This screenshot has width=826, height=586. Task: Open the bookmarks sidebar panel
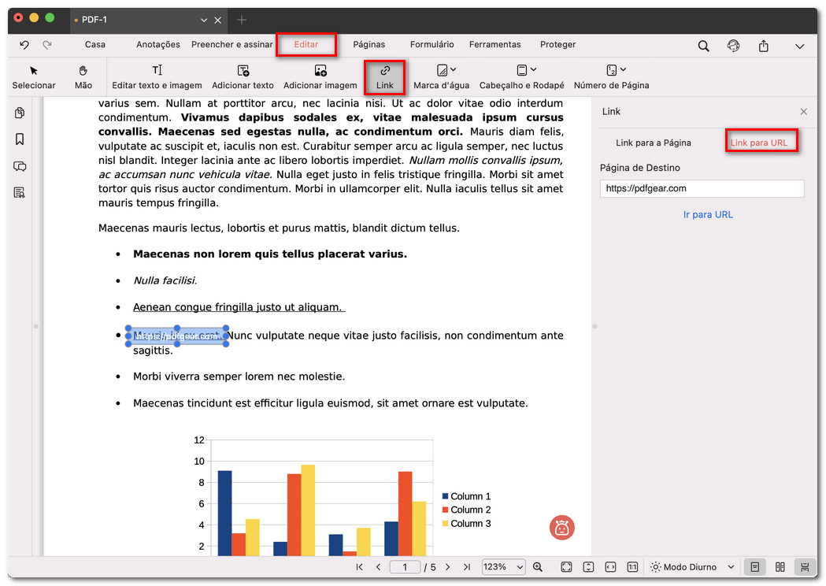[x=20, y=139]
